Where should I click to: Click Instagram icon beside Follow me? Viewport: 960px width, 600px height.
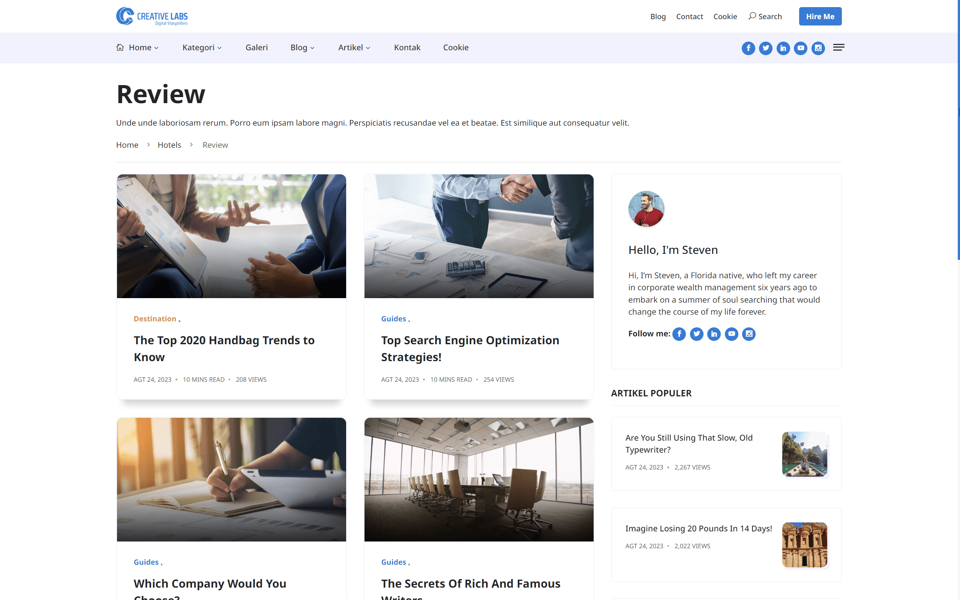748,334
